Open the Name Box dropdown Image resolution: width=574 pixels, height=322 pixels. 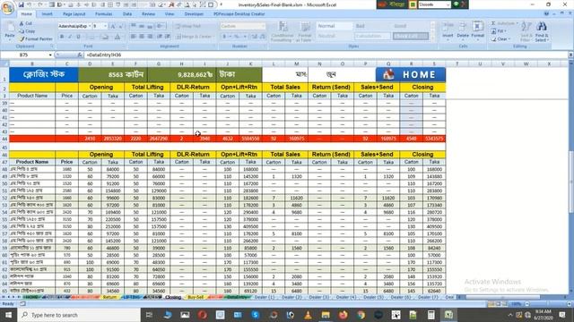point(50,55)
